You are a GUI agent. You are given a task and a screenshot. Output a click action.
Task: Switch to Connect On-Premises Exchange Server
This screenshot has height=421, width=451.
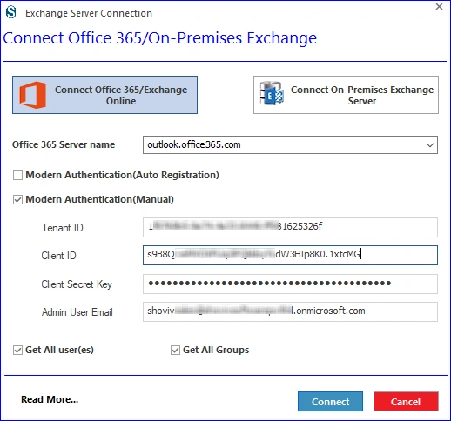click(346, 95)
